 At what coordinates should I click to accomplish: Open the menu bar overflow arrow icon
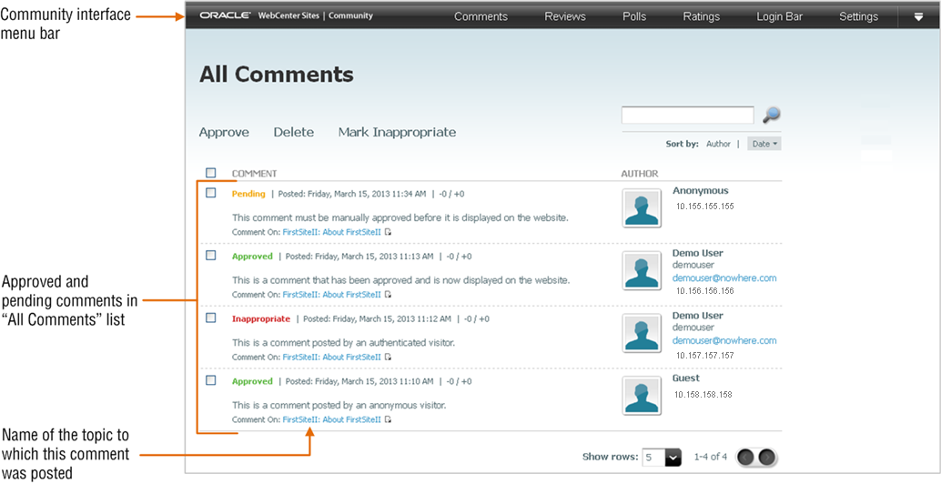[918, 16]
